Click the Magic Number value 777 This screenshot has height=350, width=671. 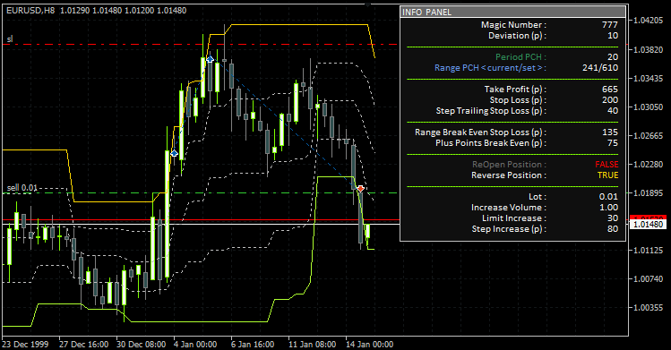click(x=610, y=25)
